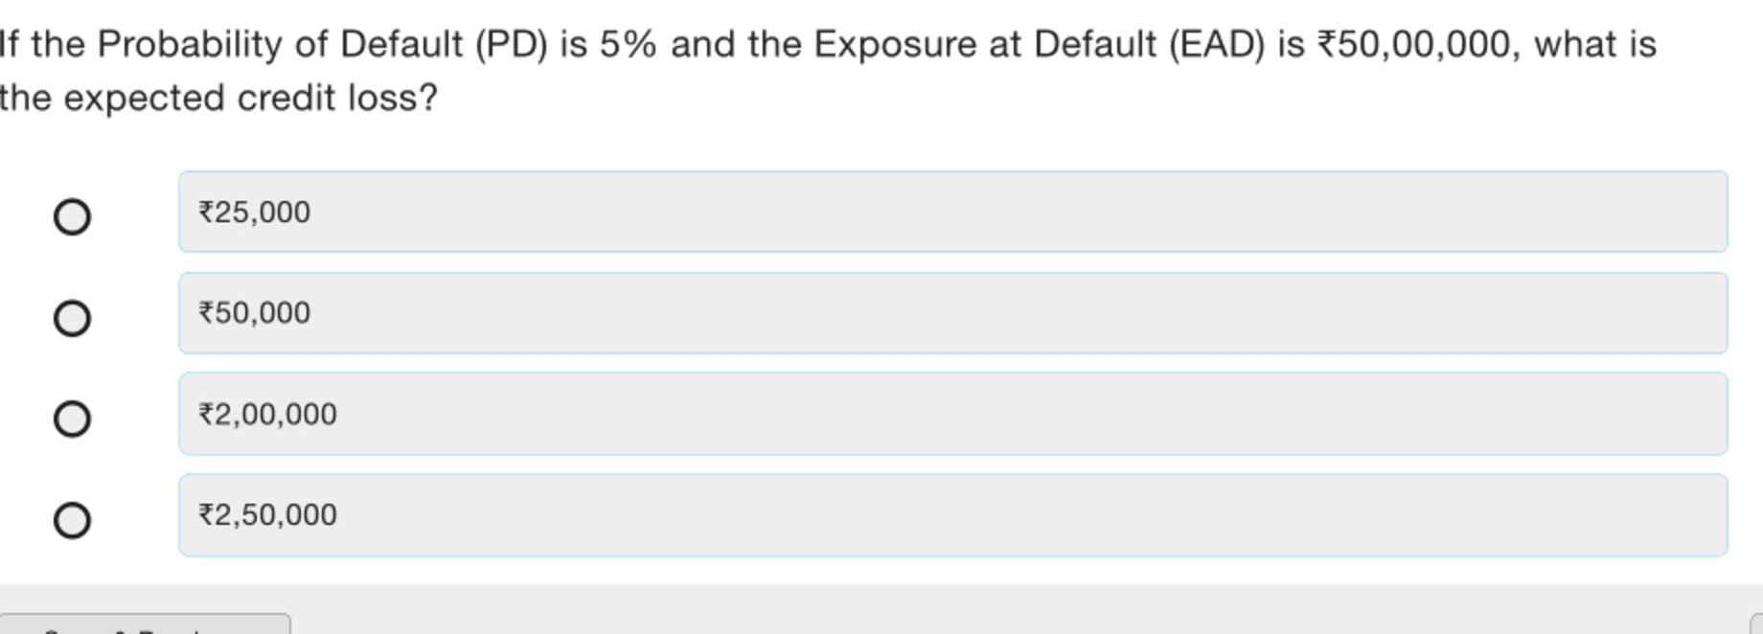The width and height of the screenshot is (1763, 634).
Task: Click the '5%' value in the question
Action: tap(628, 45)
